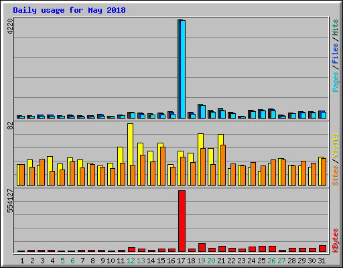Screen dimensions: 343x268
Task: Select the tall red KBytes bar for day 17
Action: [x=182, y=221]
